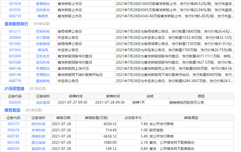Click stock code 688778
Image resolution: width=241 pixels, height=152 pixels.
click(15, 81)
